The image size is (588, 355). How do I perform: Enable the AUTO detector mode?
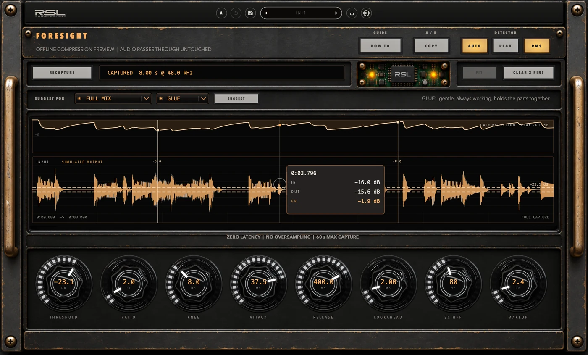pyautogui.click(x=475, y=46)
